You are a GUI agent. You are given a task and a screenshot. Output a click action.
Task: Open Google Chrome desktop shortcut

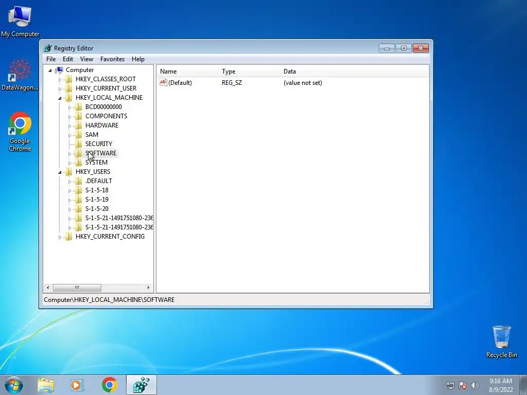pyautogui.click(x=20, y=132)
